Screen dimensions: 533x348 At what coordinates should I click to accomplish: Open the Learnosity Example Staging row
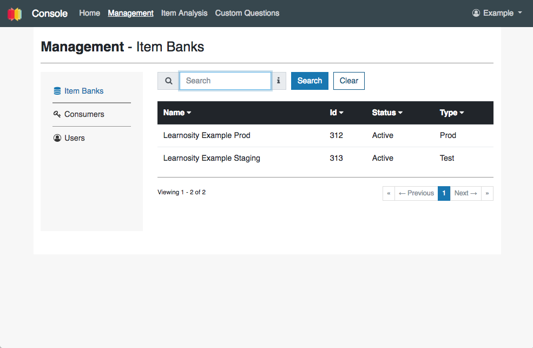[325, 159]
